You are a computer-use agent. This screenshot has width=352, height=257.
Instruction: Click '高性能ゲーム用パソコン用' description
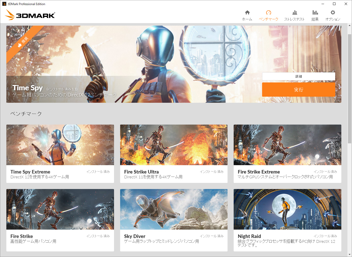(x=33, y=241)
